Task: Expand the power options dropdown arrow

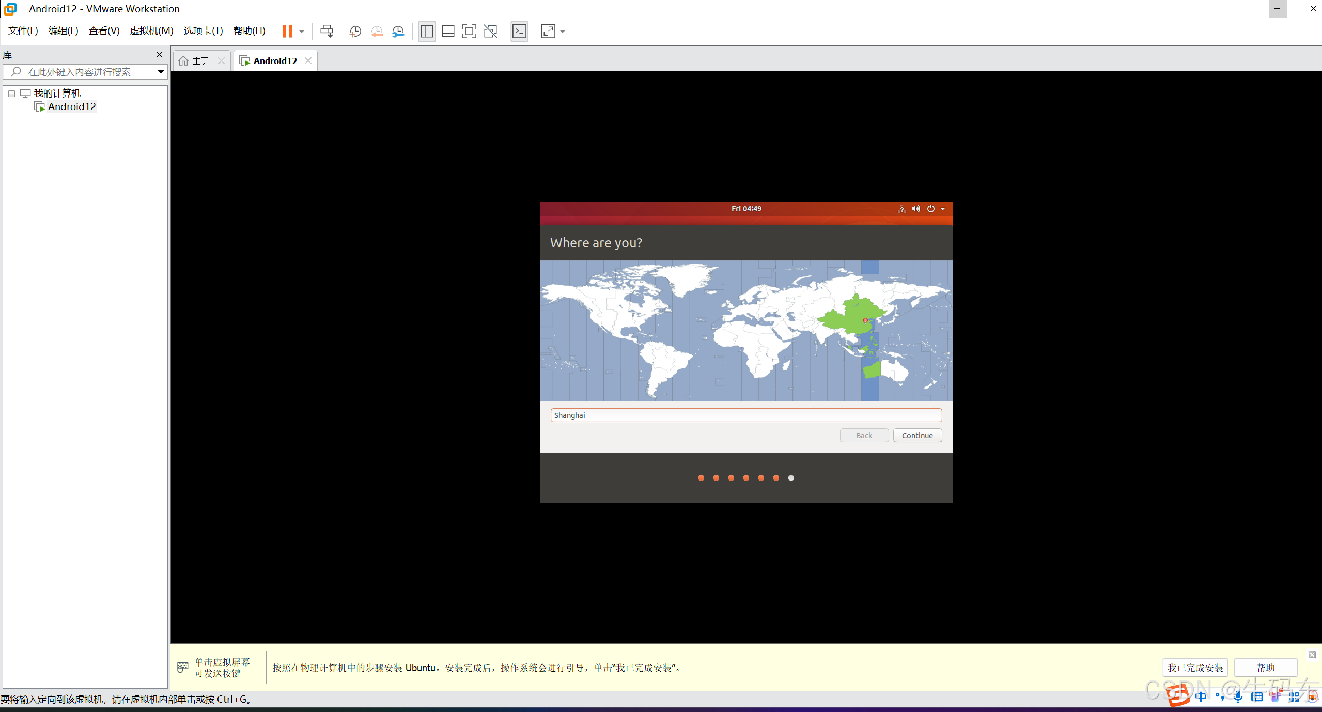Action: (943, 209)
